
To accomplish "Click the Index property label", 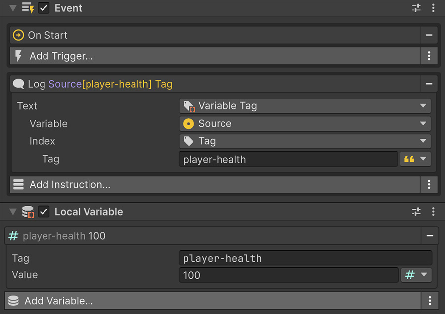I will pos(43,141).
